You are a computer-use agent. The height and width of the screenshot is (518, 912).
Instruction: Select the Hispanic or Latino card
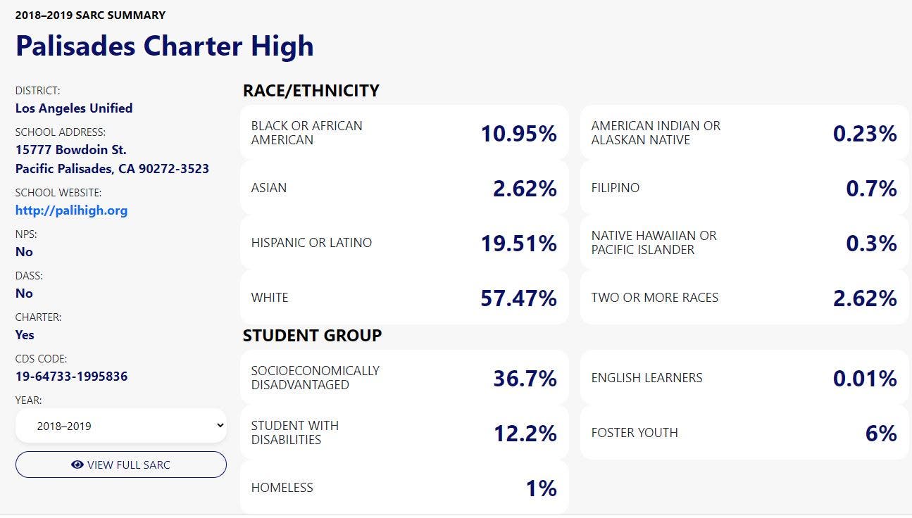click(x=404, y=243)
